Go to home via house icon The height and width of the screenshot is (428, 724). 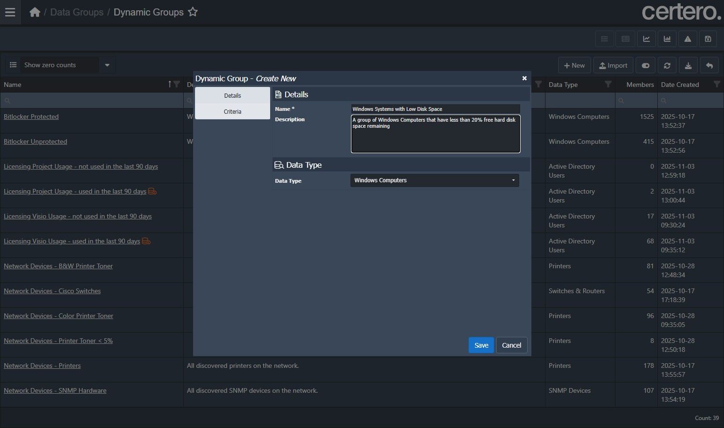pyautogui.click(x=35, y=12)
